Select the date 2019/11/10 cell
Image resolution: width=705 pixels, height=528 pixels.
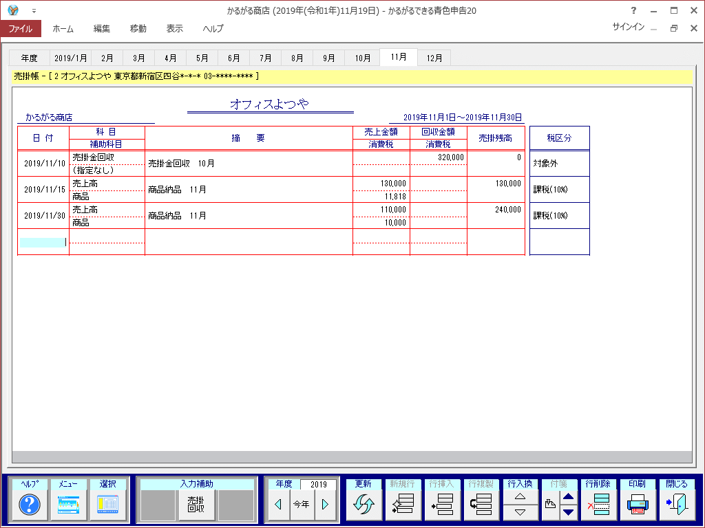pyautogui.click(x=44, y=164)
